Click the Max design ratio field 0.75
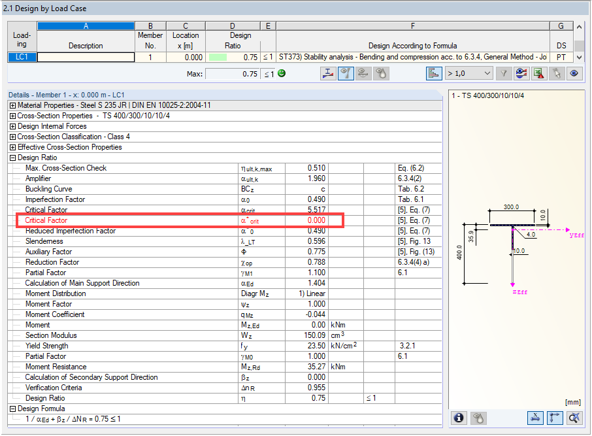The width and height of the screenshot is (592, 436). pos(232,74)
